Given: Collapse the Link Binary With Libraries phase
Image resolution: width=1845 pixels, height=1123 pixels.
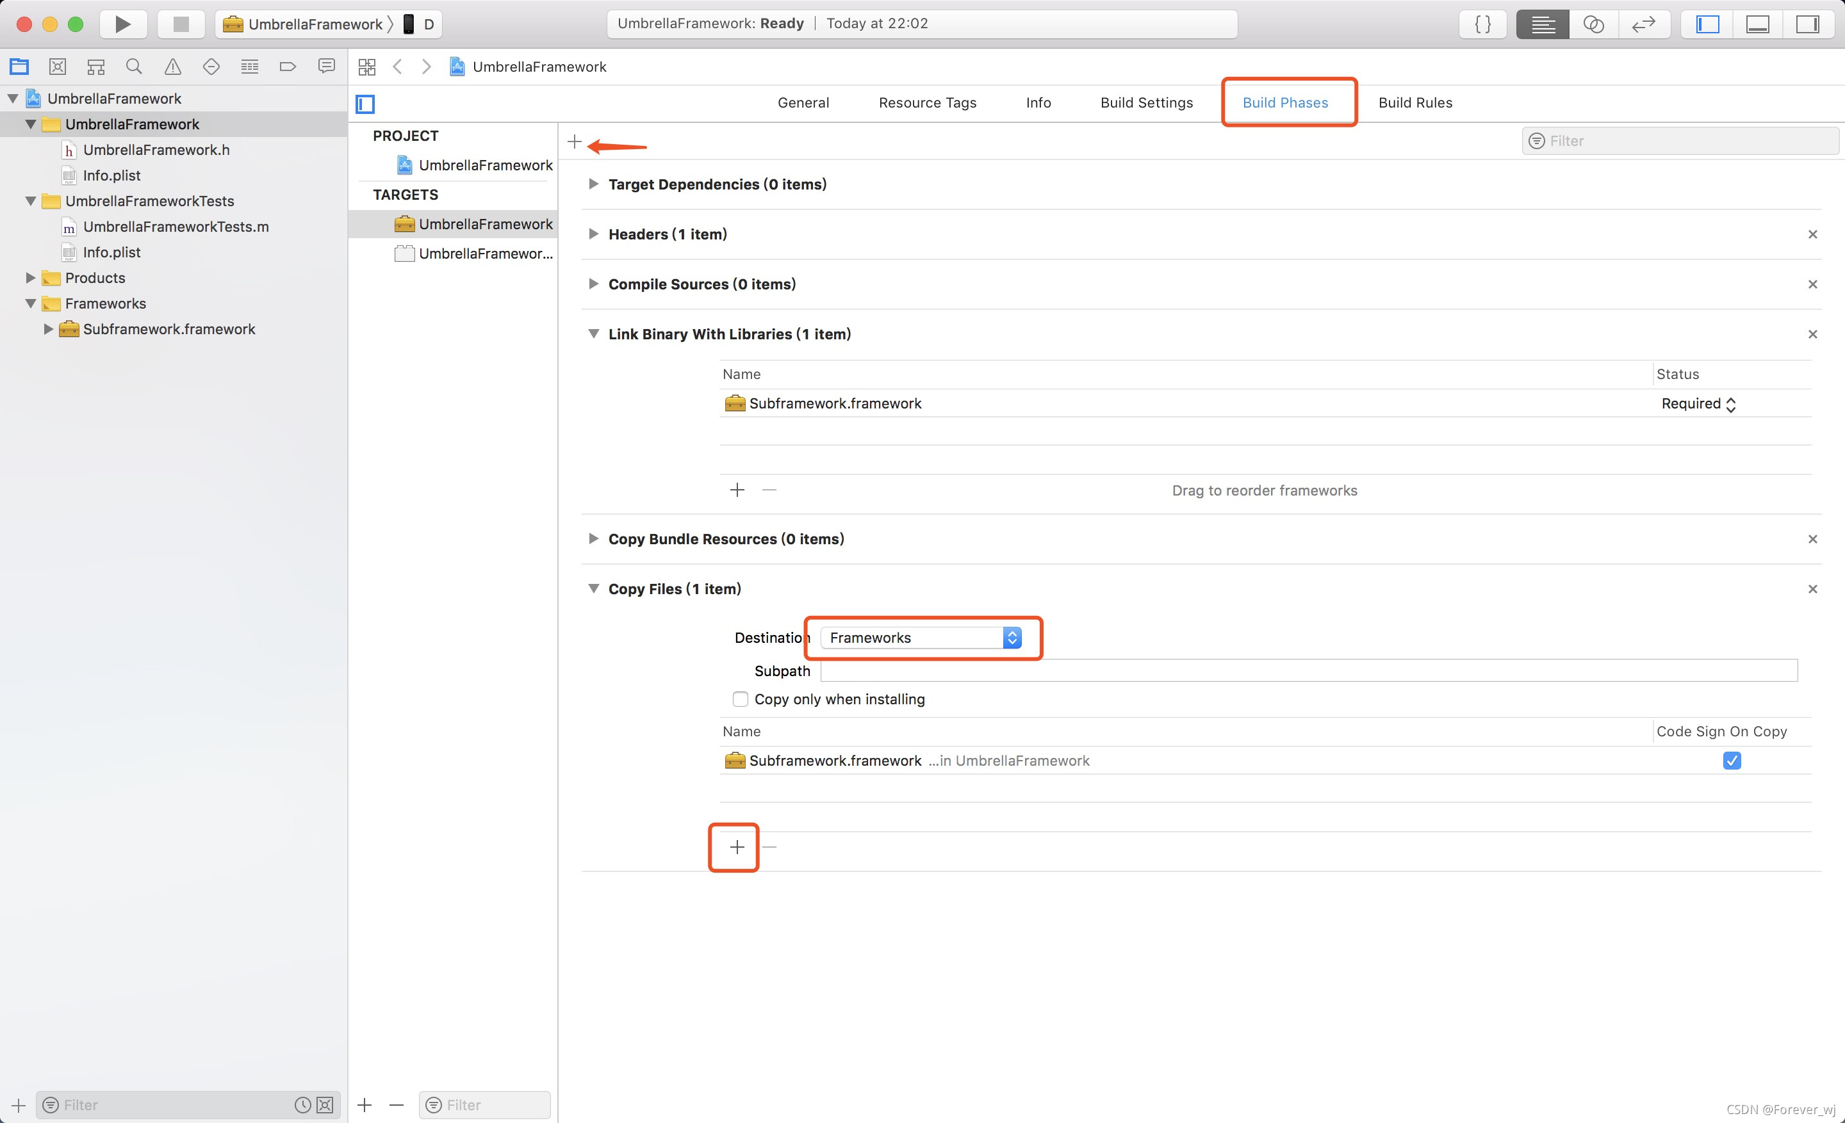Looking at the screenshot, I should 593,334.
